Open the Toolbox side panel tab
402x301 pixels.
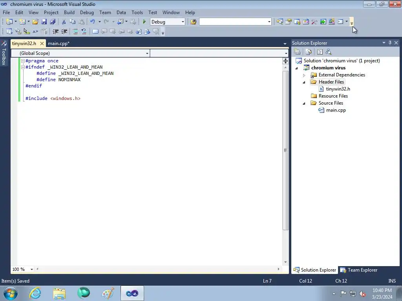(4, 53)
